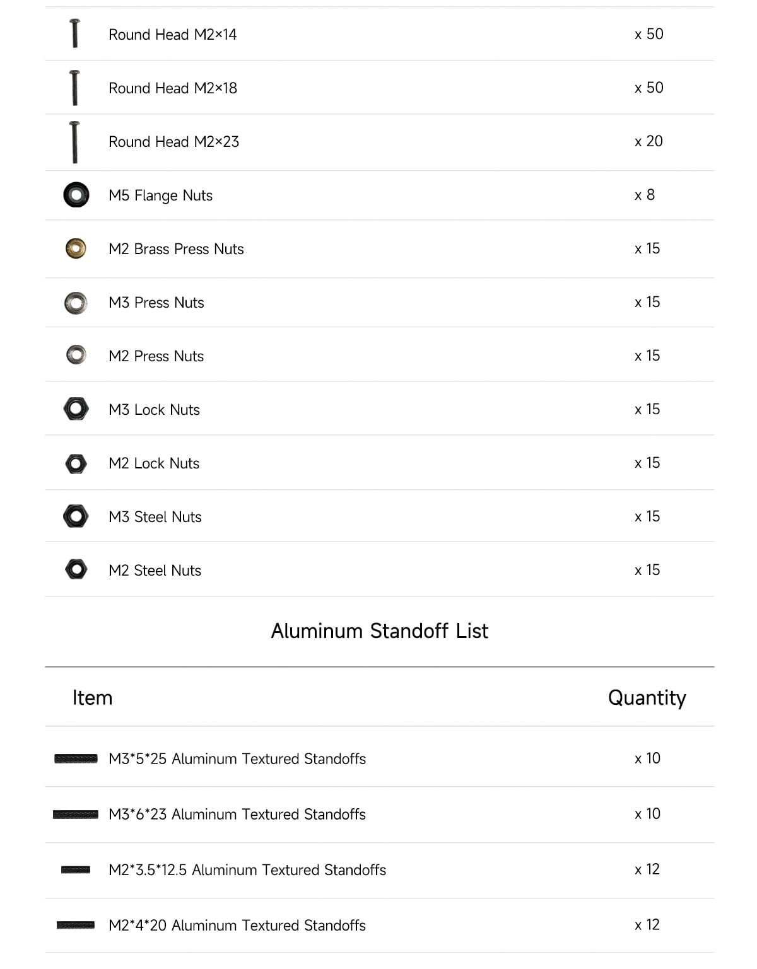The height and width of the screenshot is (969, 757).
Task: Click the M2*4*20 Aluminum Textured Standoffs text
Action: pyautogui.click(x=237, y=925)
